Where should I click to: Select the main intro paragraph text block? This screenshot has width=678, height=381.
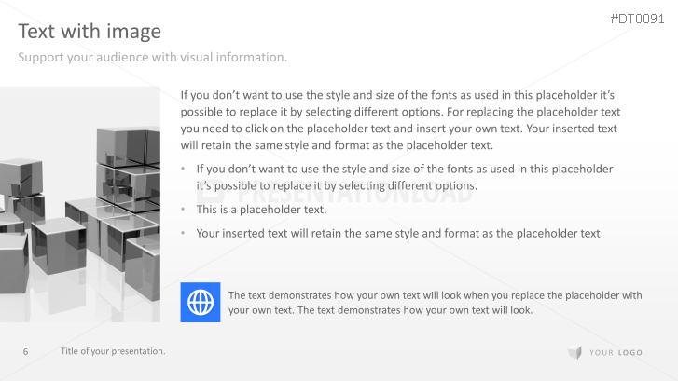click(399, 120)
